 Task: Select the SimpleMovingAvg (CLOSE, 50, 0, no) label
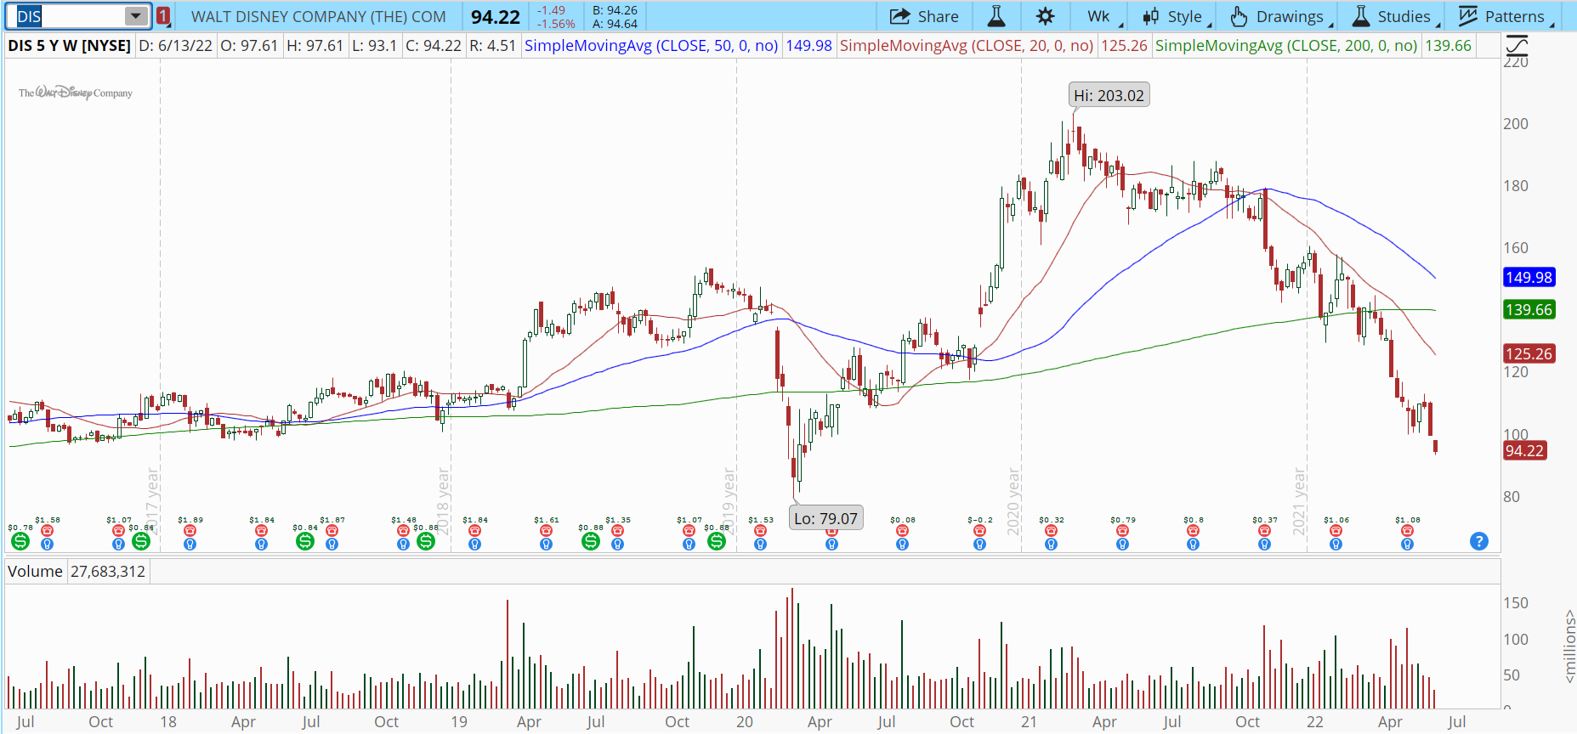click(x=651, y=46)
